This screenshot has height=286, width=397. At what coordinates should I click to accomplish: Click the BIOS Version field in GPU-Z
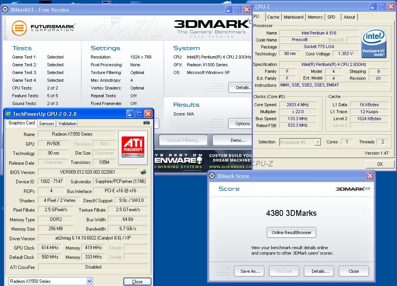(88, 172)
